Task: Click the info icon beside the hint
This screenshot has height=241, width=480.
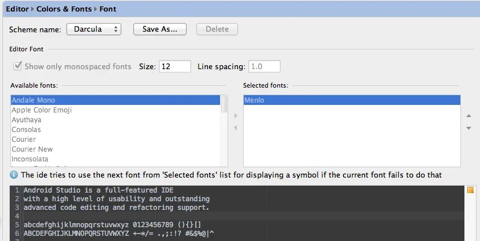Action: point(14,175)
